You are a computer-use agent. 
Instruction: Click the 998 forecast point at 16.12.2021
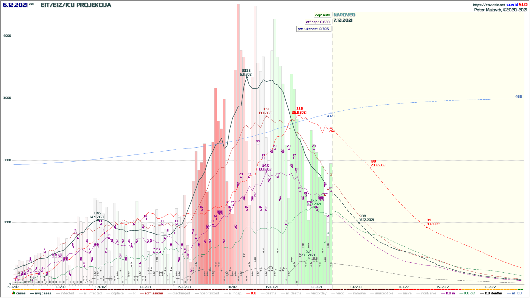(x=359, y=223)
